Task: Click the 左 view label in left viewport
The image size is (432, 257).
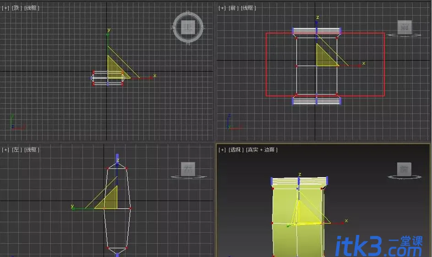Action: (17, 150)
